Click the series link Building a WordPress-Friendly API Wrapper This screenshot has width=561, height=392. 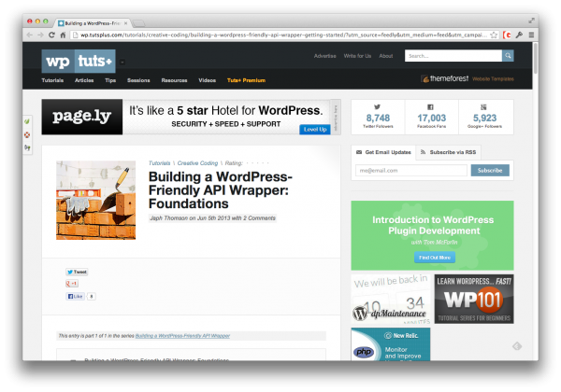click(x=182, y=336)
